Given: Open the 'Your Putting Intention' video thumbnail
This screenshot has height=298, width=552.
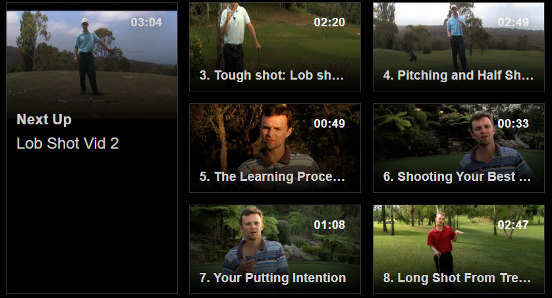Looking at the screenshot, I should [x=275, y=242].
